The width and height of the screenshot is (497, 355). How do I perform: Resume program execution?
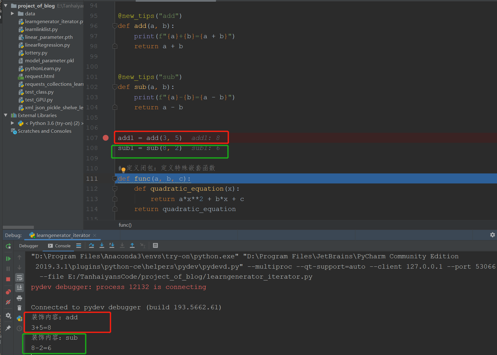(x=8, y=259)
